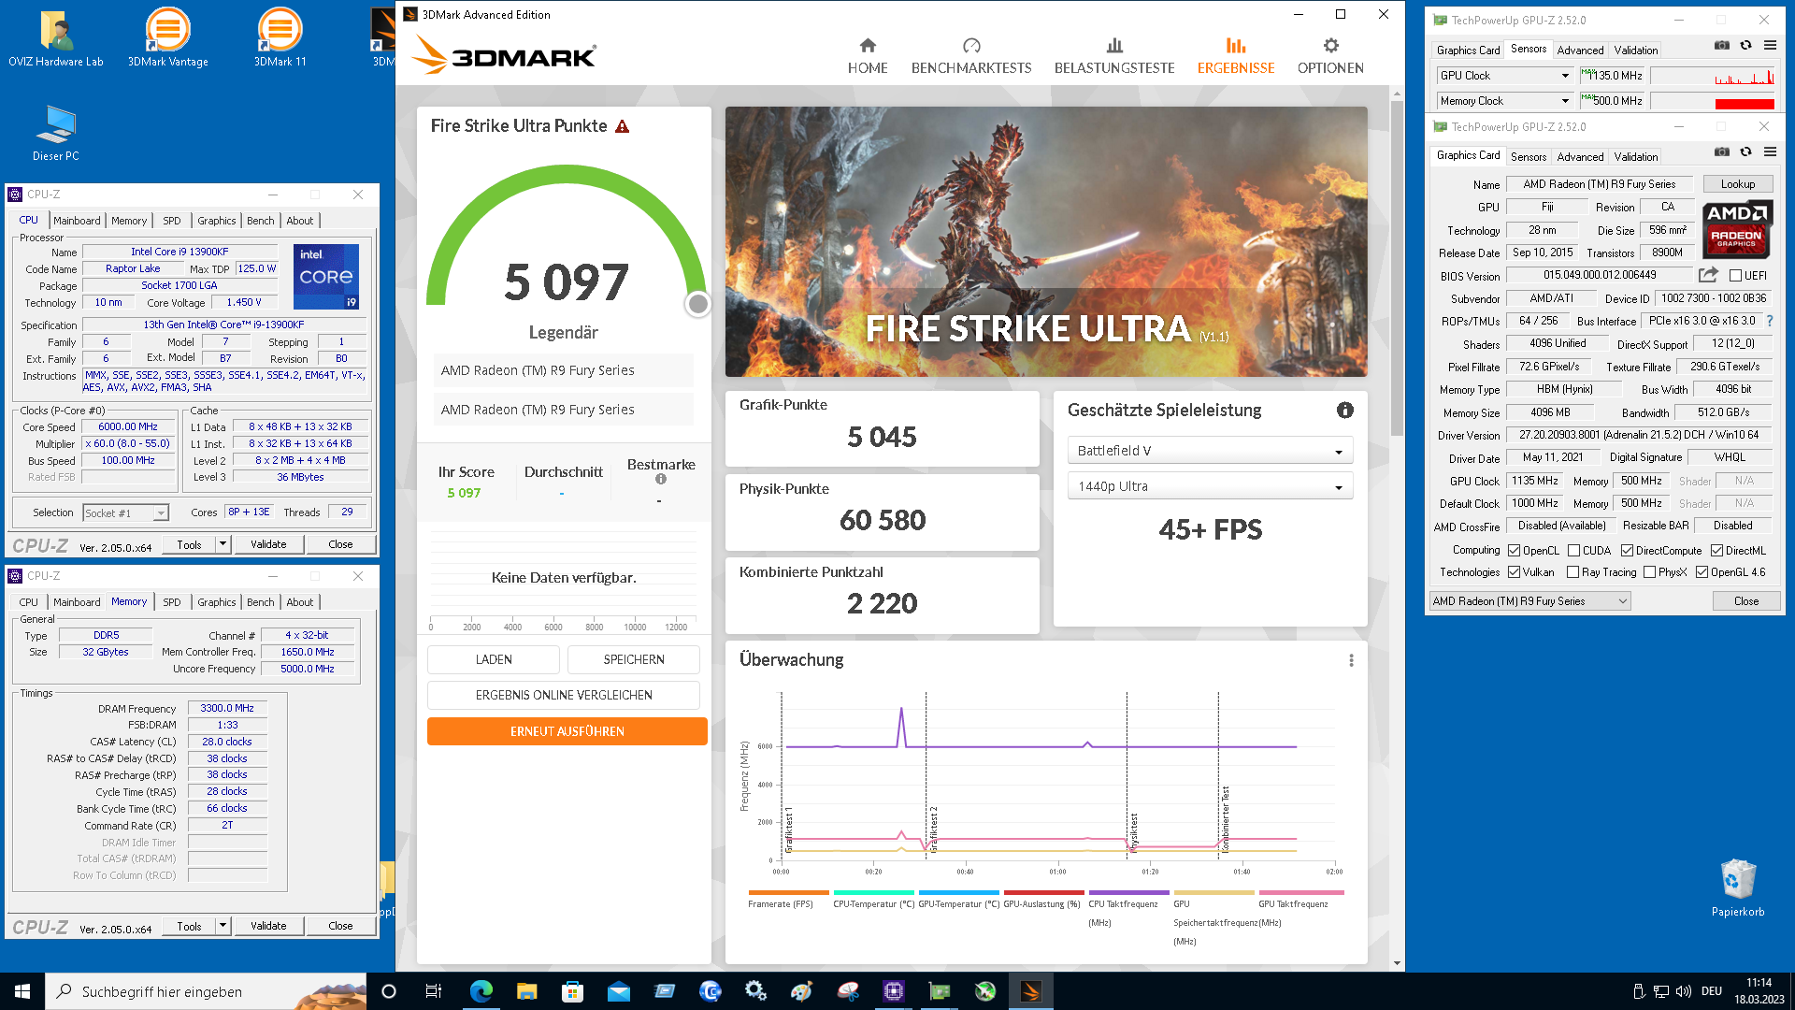Click camera icon in upper GPU-Z Sensors window

point(1721,45)
